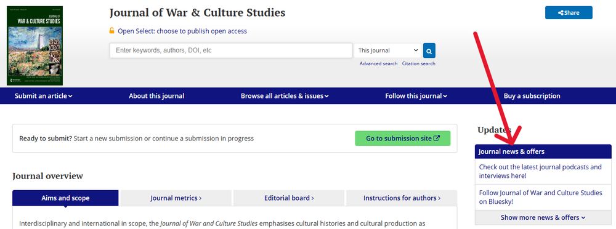Click Open Select publish open access link
The width and height of the screenshot is (616, 229).
(x=182, y=31)
